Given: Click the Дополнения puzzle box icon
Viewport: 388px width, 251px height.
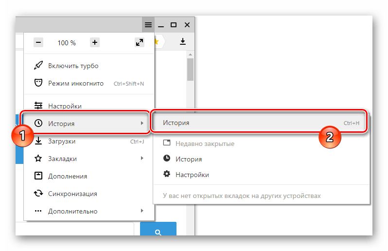Looking at the screenshot, I should click(x=38, y=176).
